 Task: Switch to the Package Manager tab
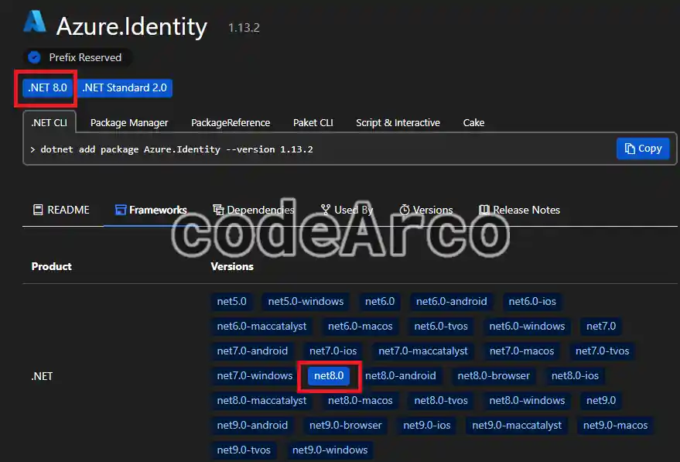pyautogui.click(x=129, y=123)
